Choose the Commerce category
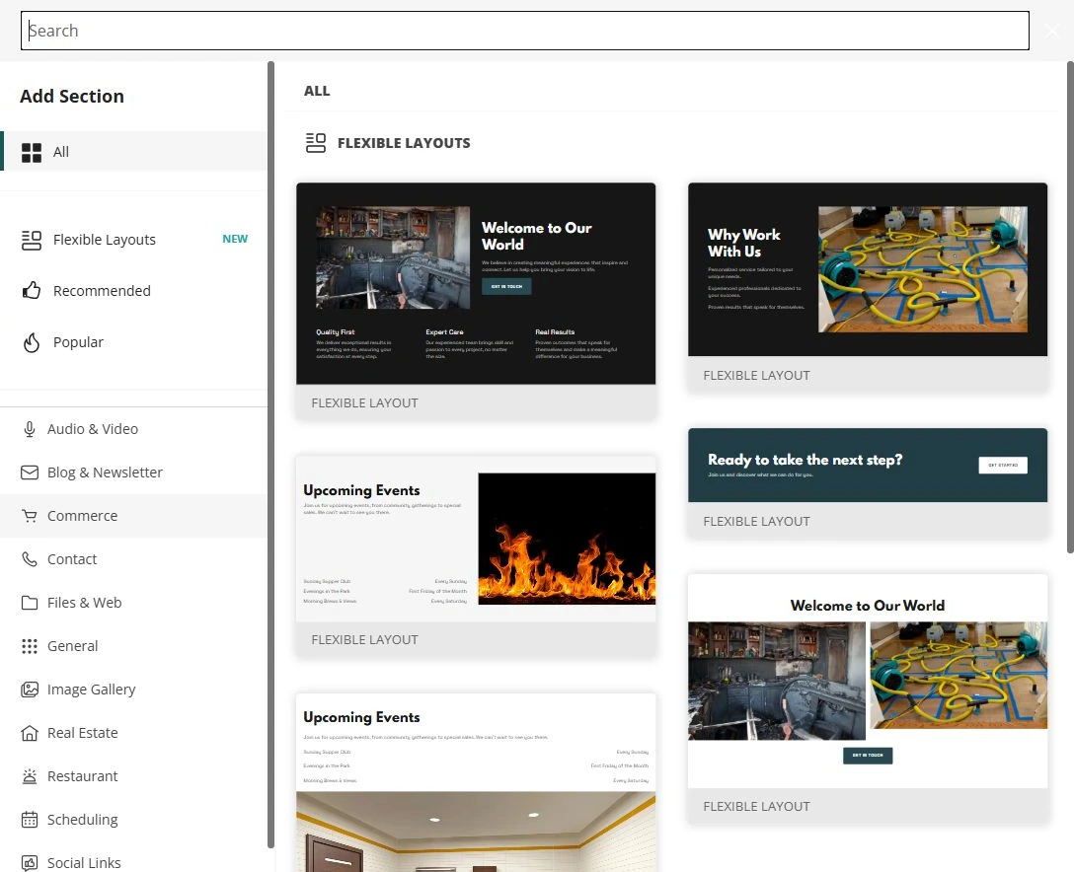Image resolution: width=1074 pixels, height=872 pixels. [82, 516]
